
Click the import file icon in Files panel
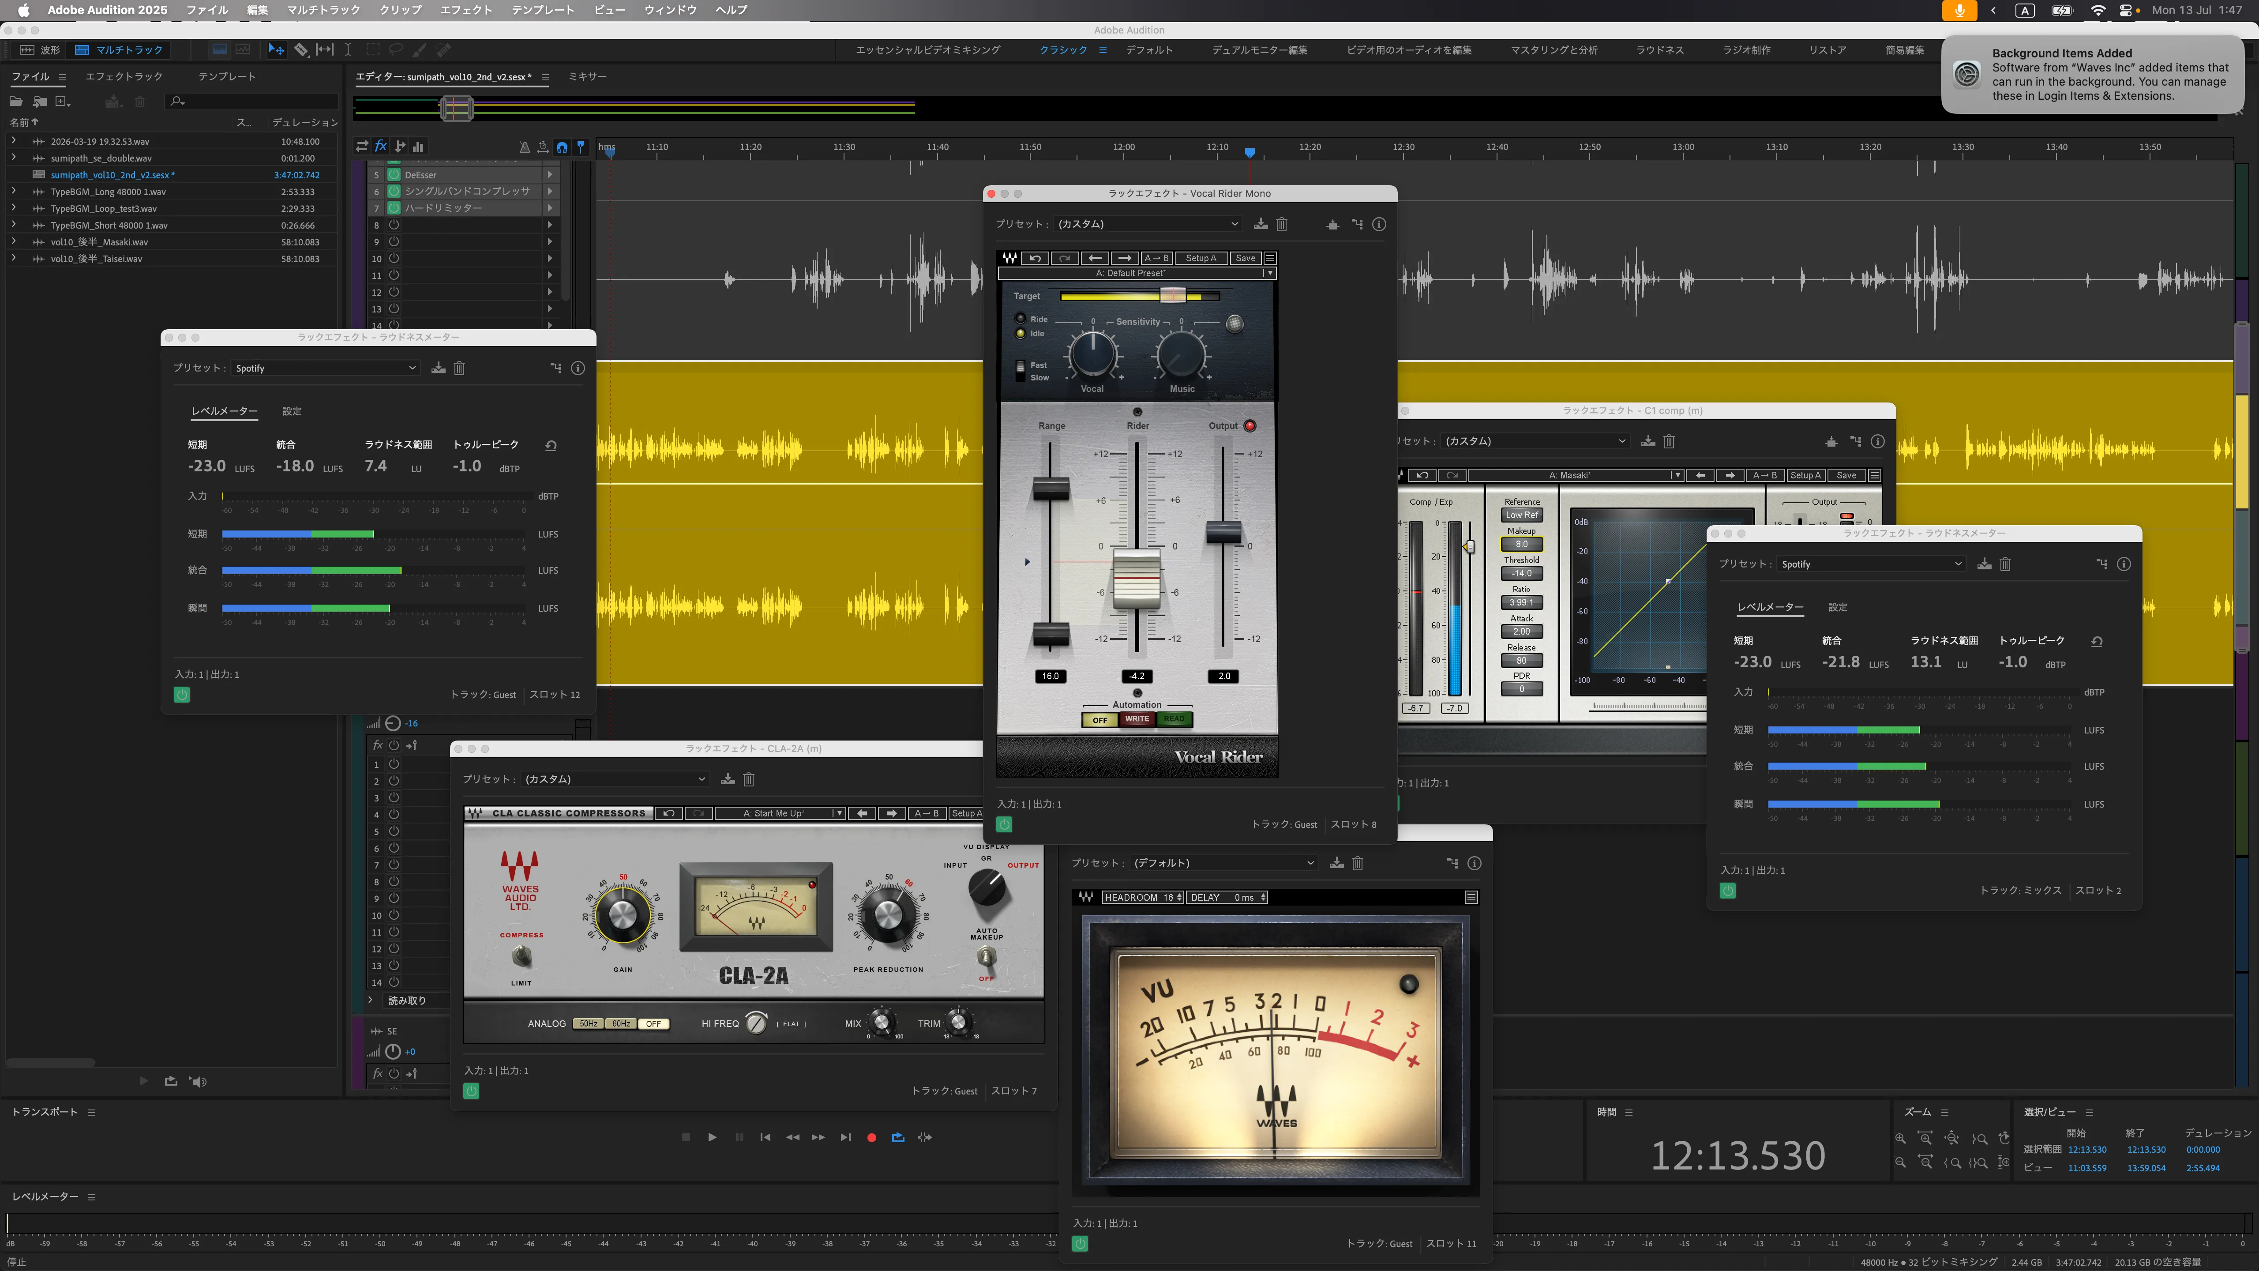39,102
